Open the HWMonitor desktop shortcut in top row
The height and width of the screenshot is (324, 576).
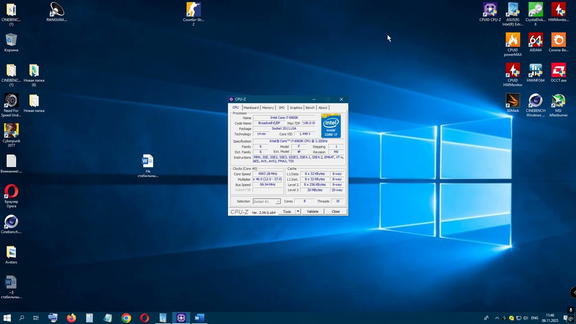pyautogui.click(x=558, y=13)
